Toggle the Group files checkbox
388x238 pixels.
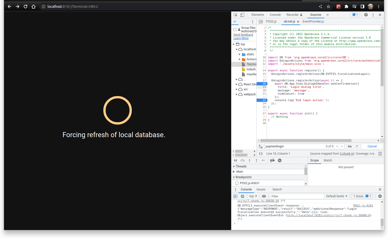click(235, 30)
